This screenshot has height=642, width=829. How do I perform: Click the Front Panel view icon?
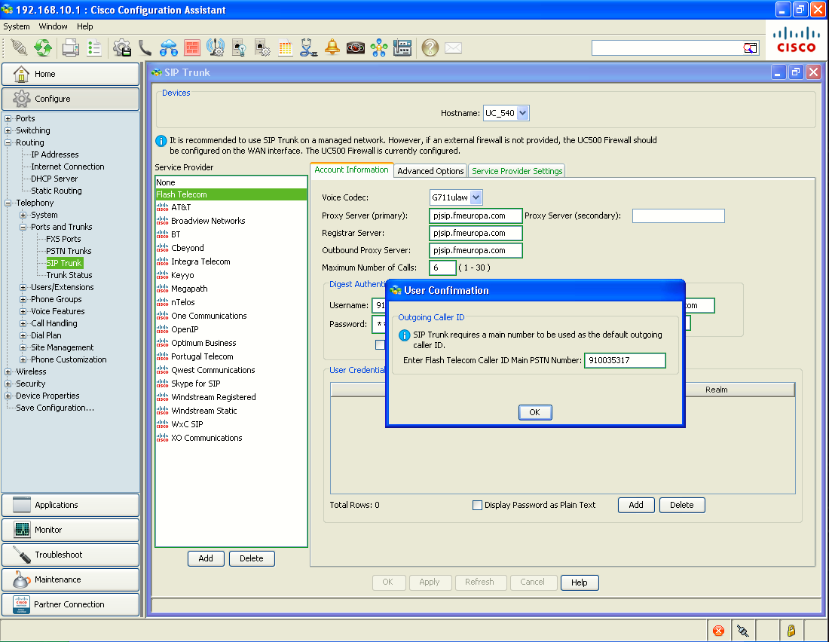click(402, 47)
